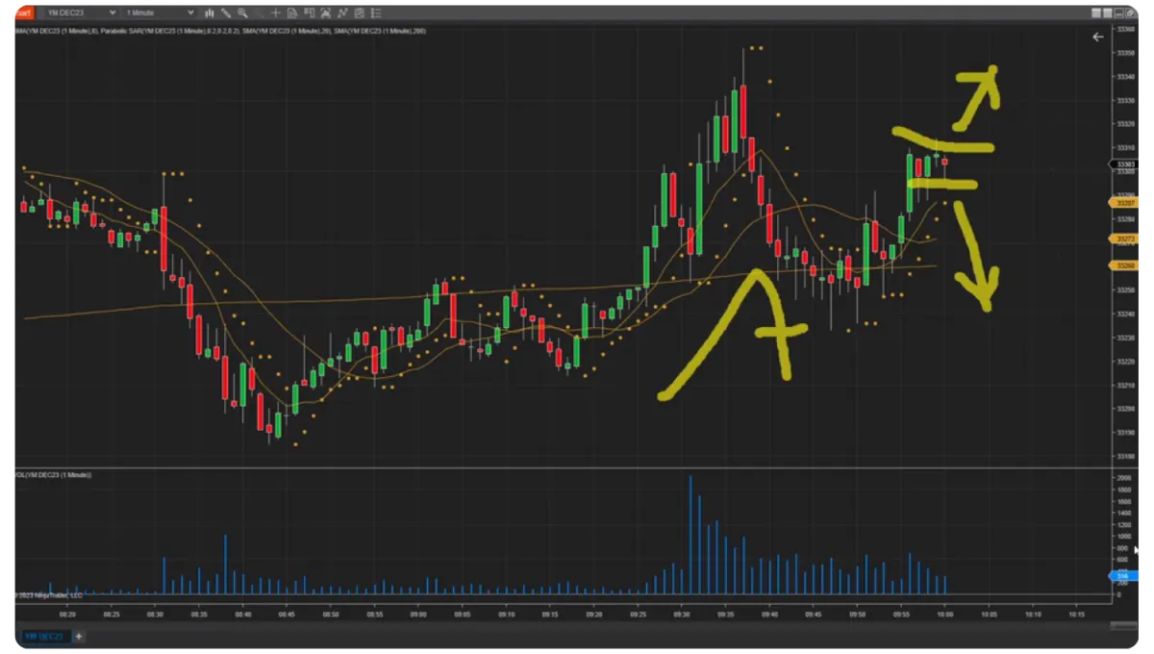Screen dimensions: 1154x654
Task: Click the 08:45 time axis label
Action: 287,613
